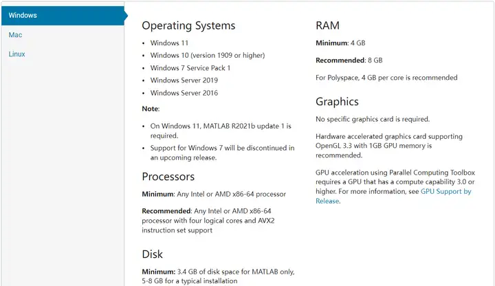Viewport: 495px width, 286px height.
Task: Open the GPU Support by Release link
Action: pos(393,196)
